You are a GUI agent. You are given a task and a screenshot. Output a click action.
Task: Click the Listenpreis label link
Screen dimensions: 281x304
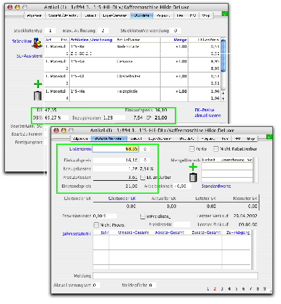click(80, 149)
